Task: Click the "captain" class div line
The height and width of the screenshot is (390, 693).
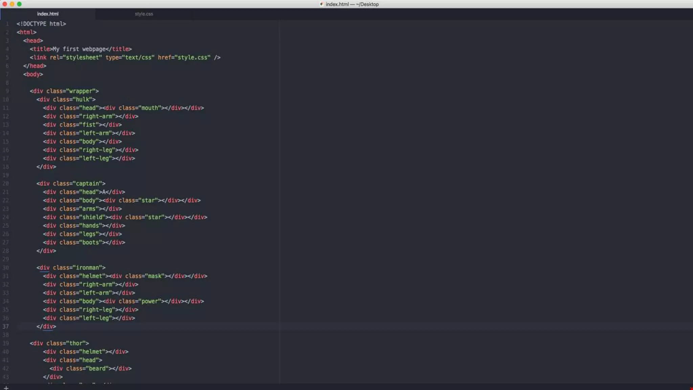Action: click(x=87, y=183)
